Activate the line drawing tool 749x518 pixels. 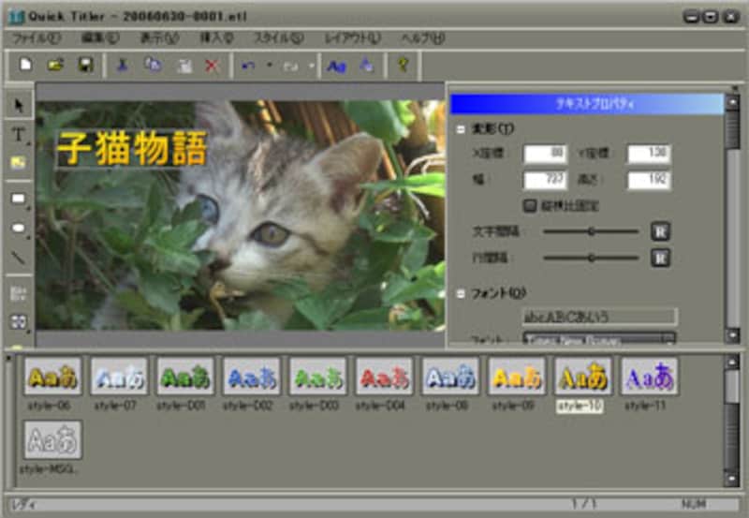tap(18, 257)
